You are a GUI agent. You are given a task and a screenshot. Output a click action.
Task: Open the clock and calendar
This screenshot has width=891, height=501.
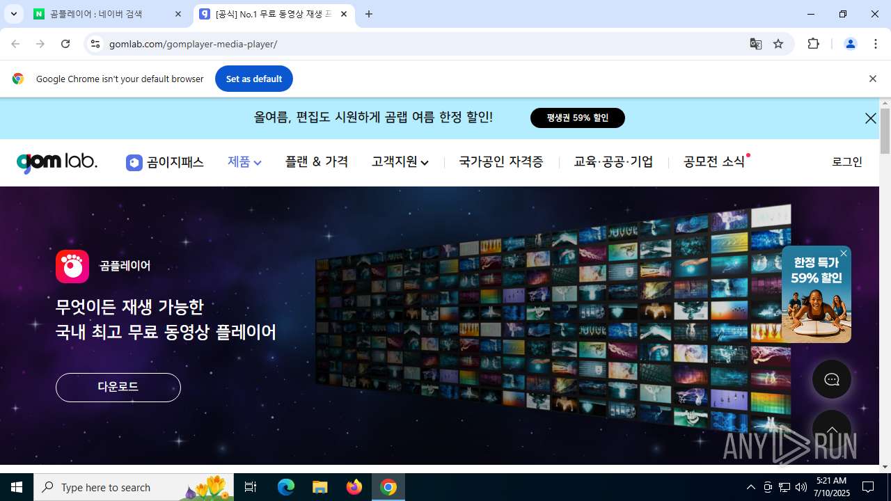(832, 487)
